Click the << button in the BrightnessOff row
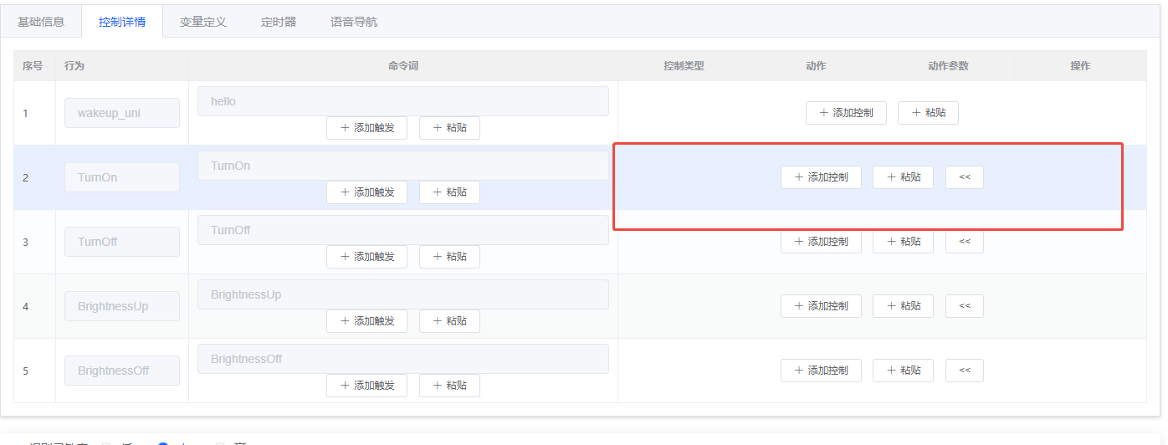 coord(964,371)
